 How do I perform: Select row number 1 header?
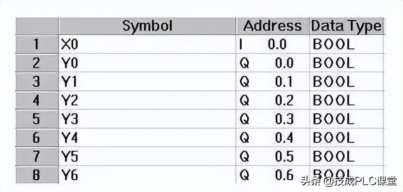pyautogui.click(x=37, y=44)
